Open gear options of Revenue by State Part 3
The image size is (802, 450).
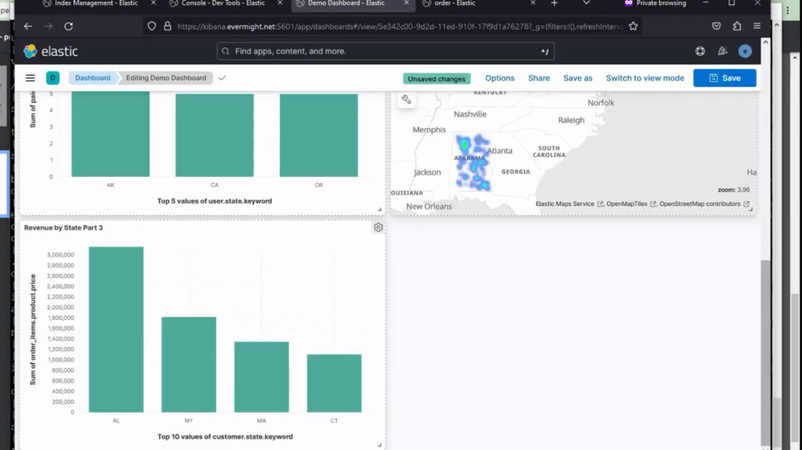(378, 227)
